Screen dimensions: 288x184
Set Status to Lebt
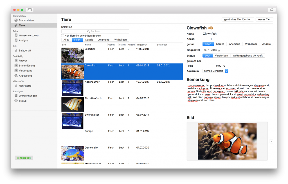(x=207, y=55)
